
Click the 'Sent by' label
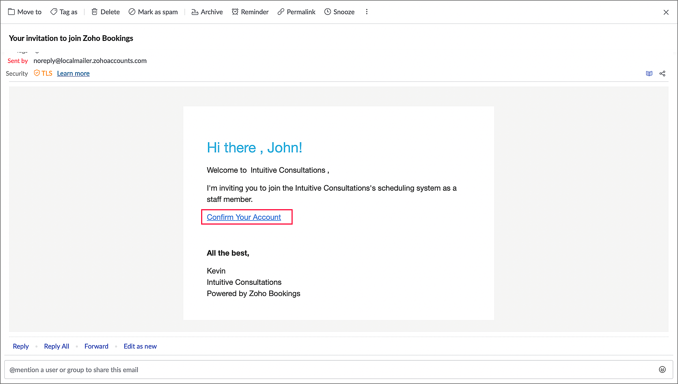click(18, 61)
